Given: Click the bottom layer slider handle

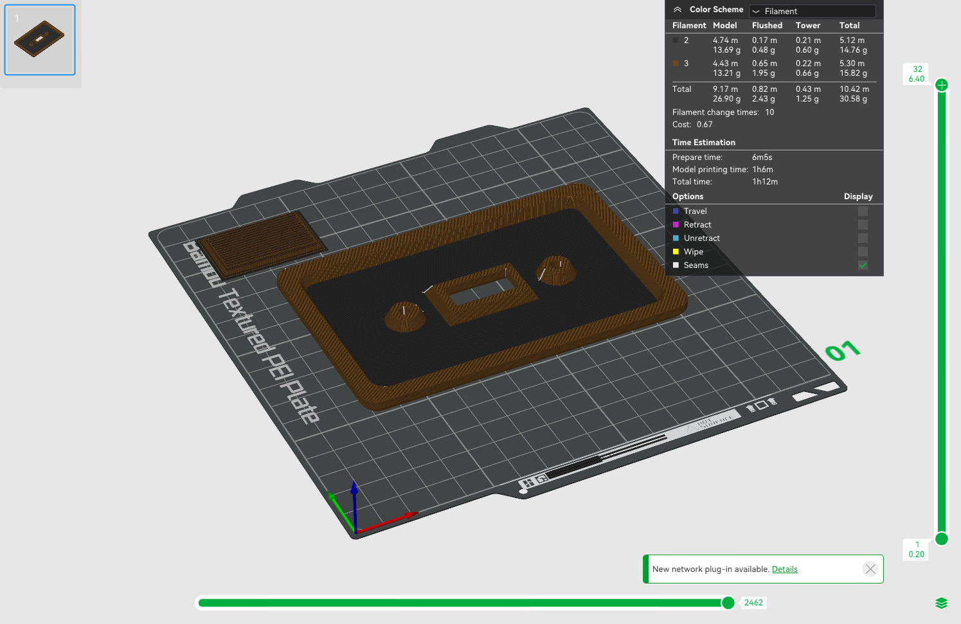Looking at the screenshot, I should 942,539.
